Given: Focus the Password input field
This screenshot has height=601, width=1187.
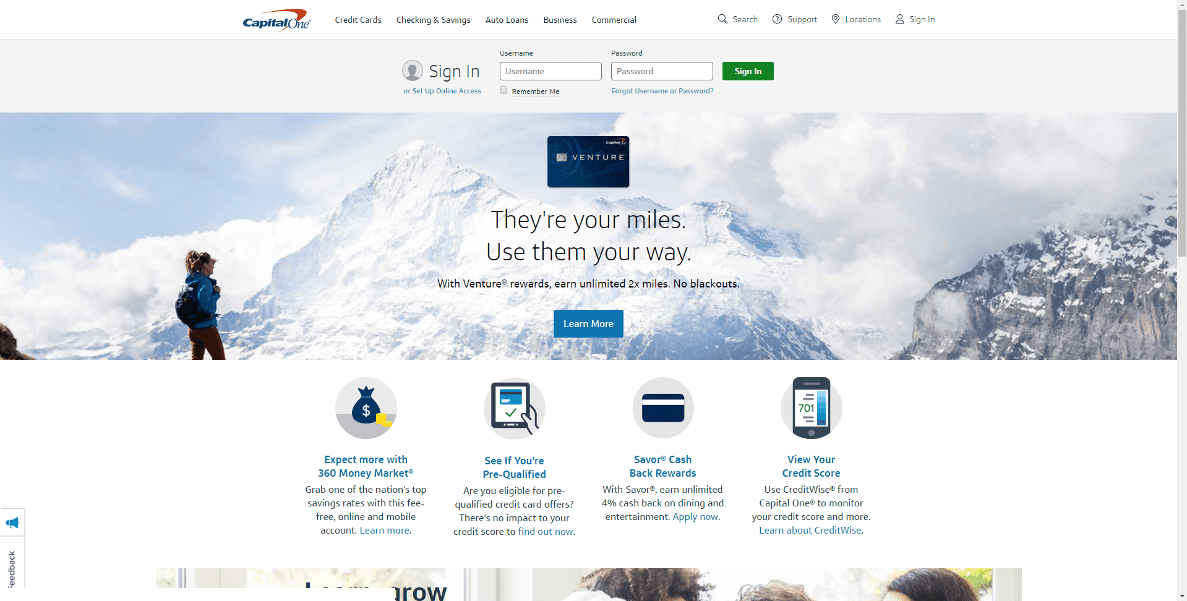Looking at the screenshot, I should click(x=662, y=71).
